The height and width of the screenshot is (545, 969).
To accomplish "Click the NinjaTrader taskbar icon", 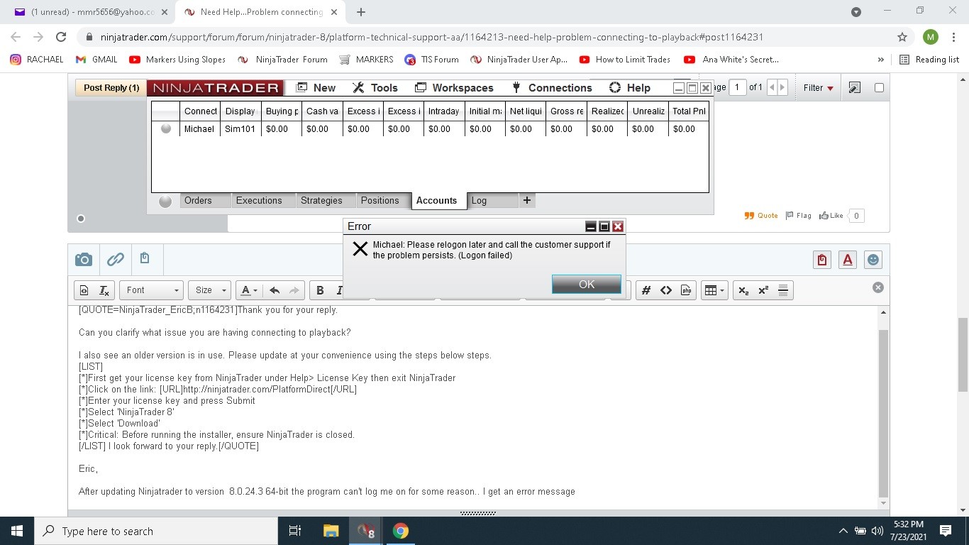I will tap(365, 531).
